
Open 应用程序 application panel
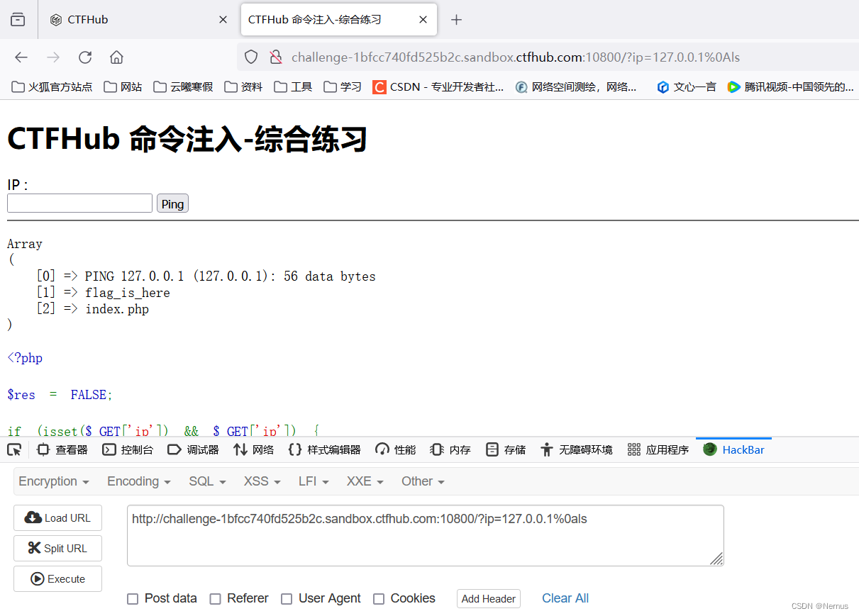[658, 449]
